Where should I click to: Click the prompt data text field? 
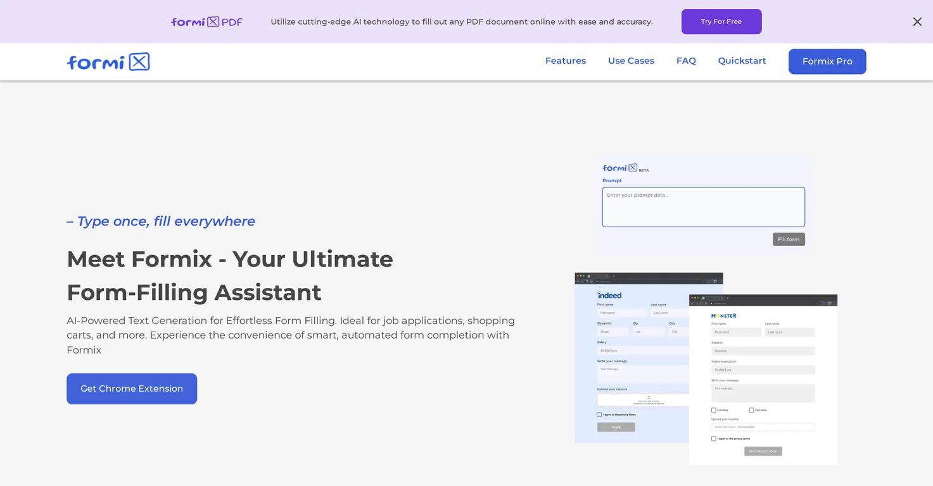[703, 207]
